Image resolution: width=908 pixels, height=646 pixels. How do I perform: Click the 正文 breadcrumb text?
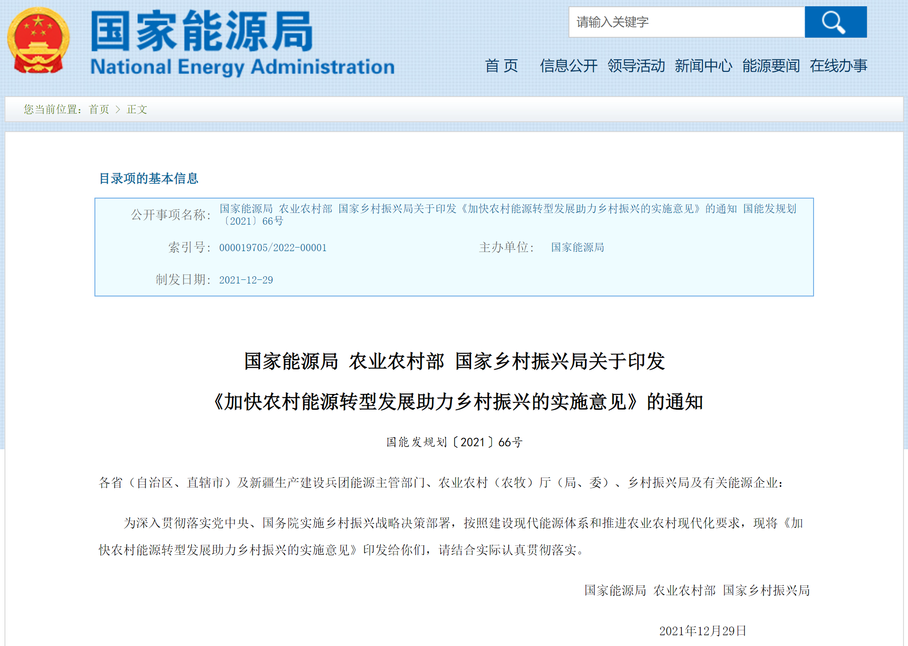[137, 110]
